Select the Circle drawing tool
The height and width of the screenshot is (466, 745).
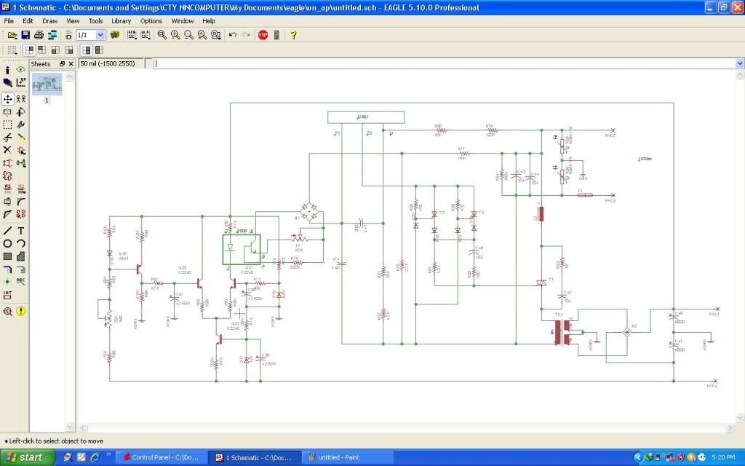7,243
